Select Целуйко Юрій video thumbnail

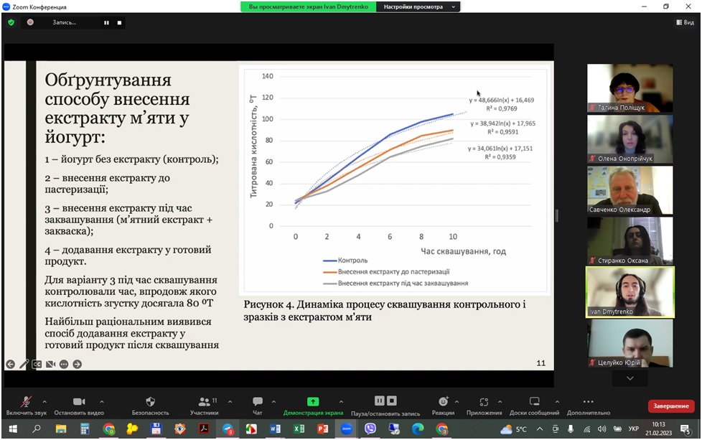(630, 343)
